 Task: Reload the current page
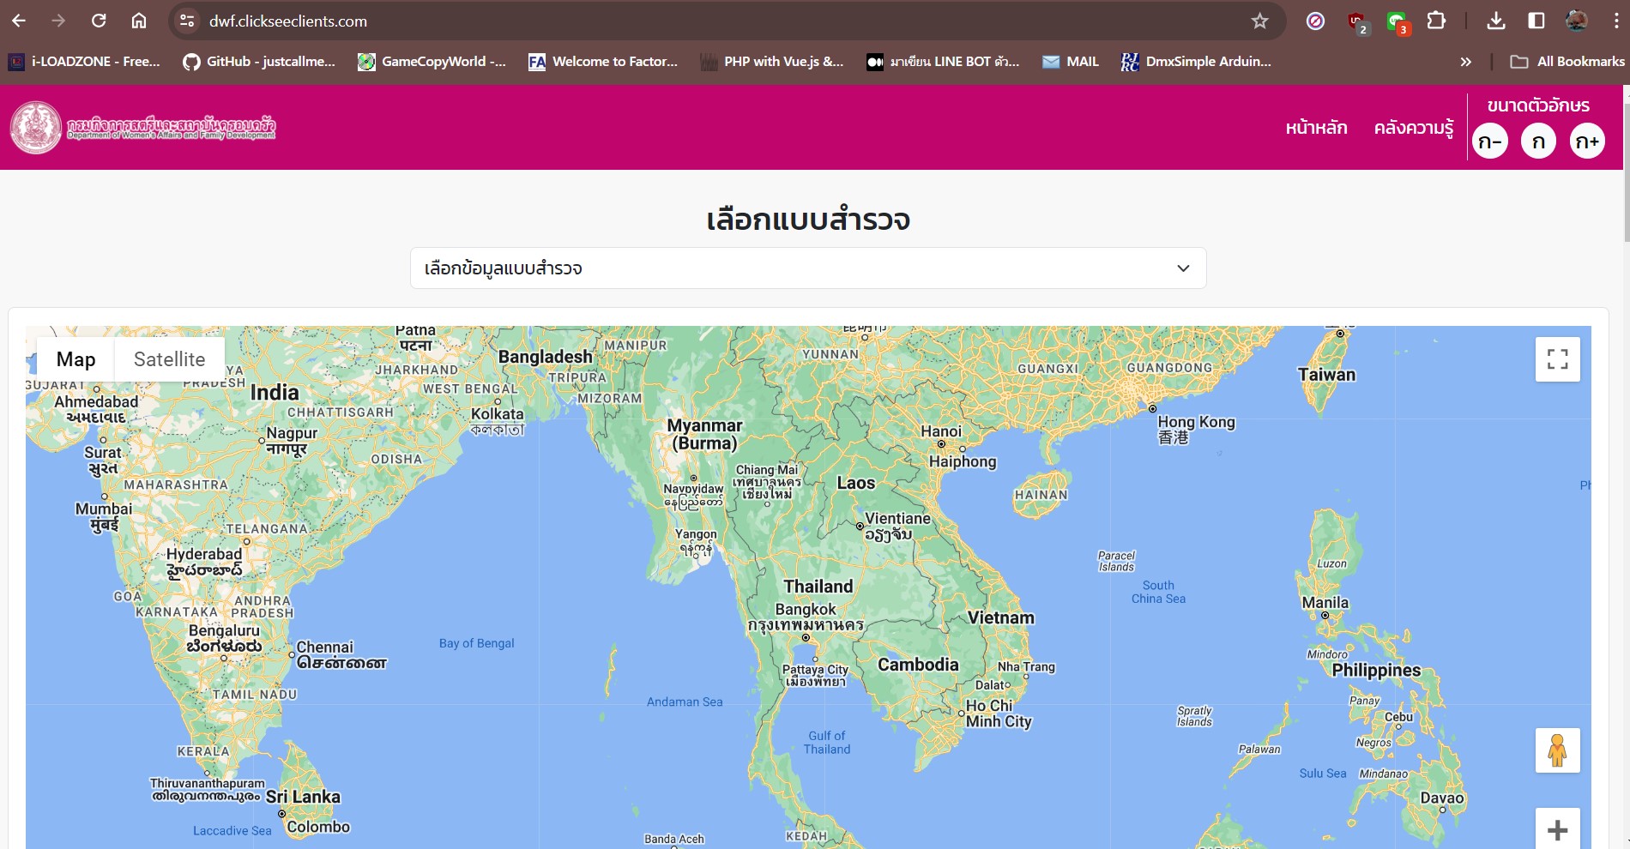(x=99, y=21)
